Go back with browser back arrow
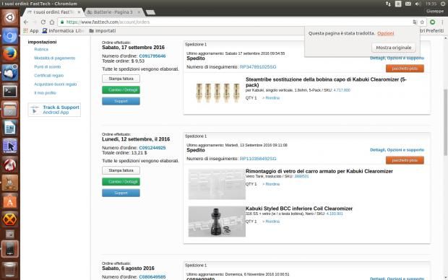The height and width of the screenshot is (280, 448). [x=26, y=22]
